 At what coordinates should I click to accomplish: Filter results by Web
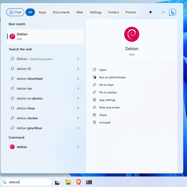click(80, 12)
